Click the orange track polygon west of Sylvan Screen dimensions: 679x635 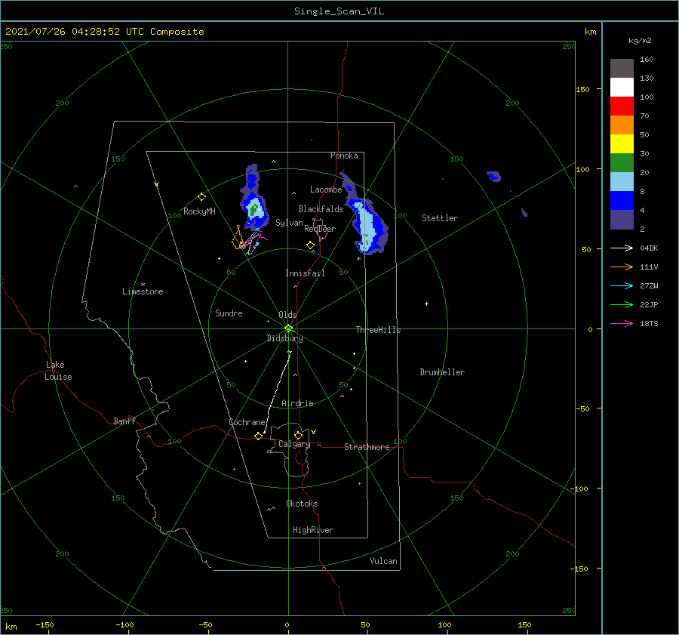[x=238, y=239]
